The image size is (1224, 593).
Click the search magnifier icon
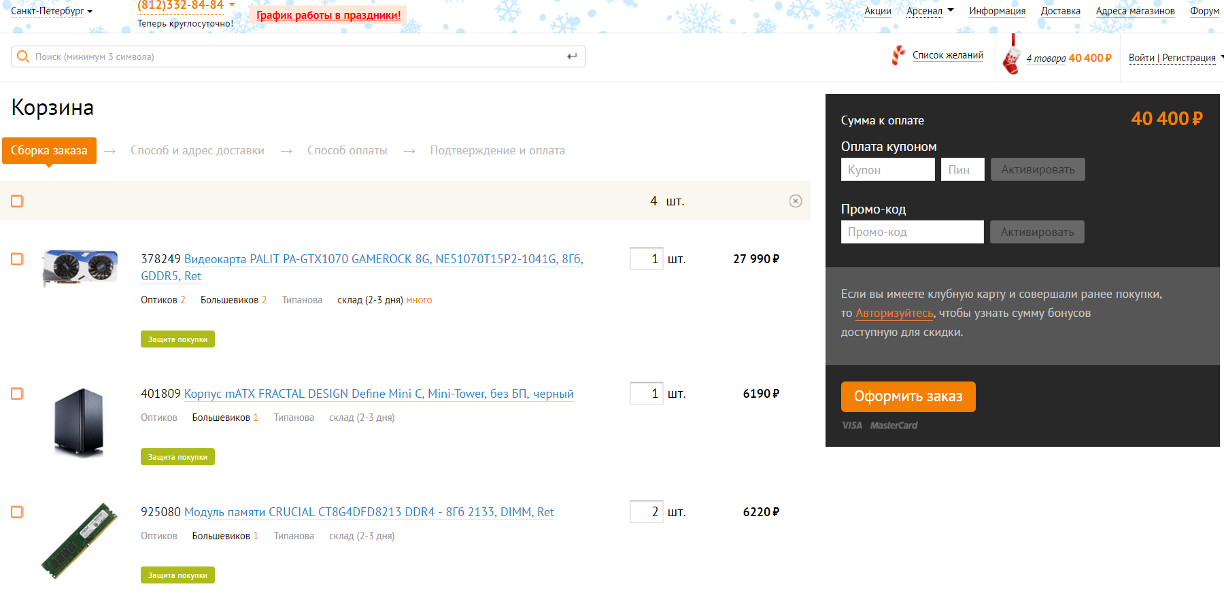[23, 56]
